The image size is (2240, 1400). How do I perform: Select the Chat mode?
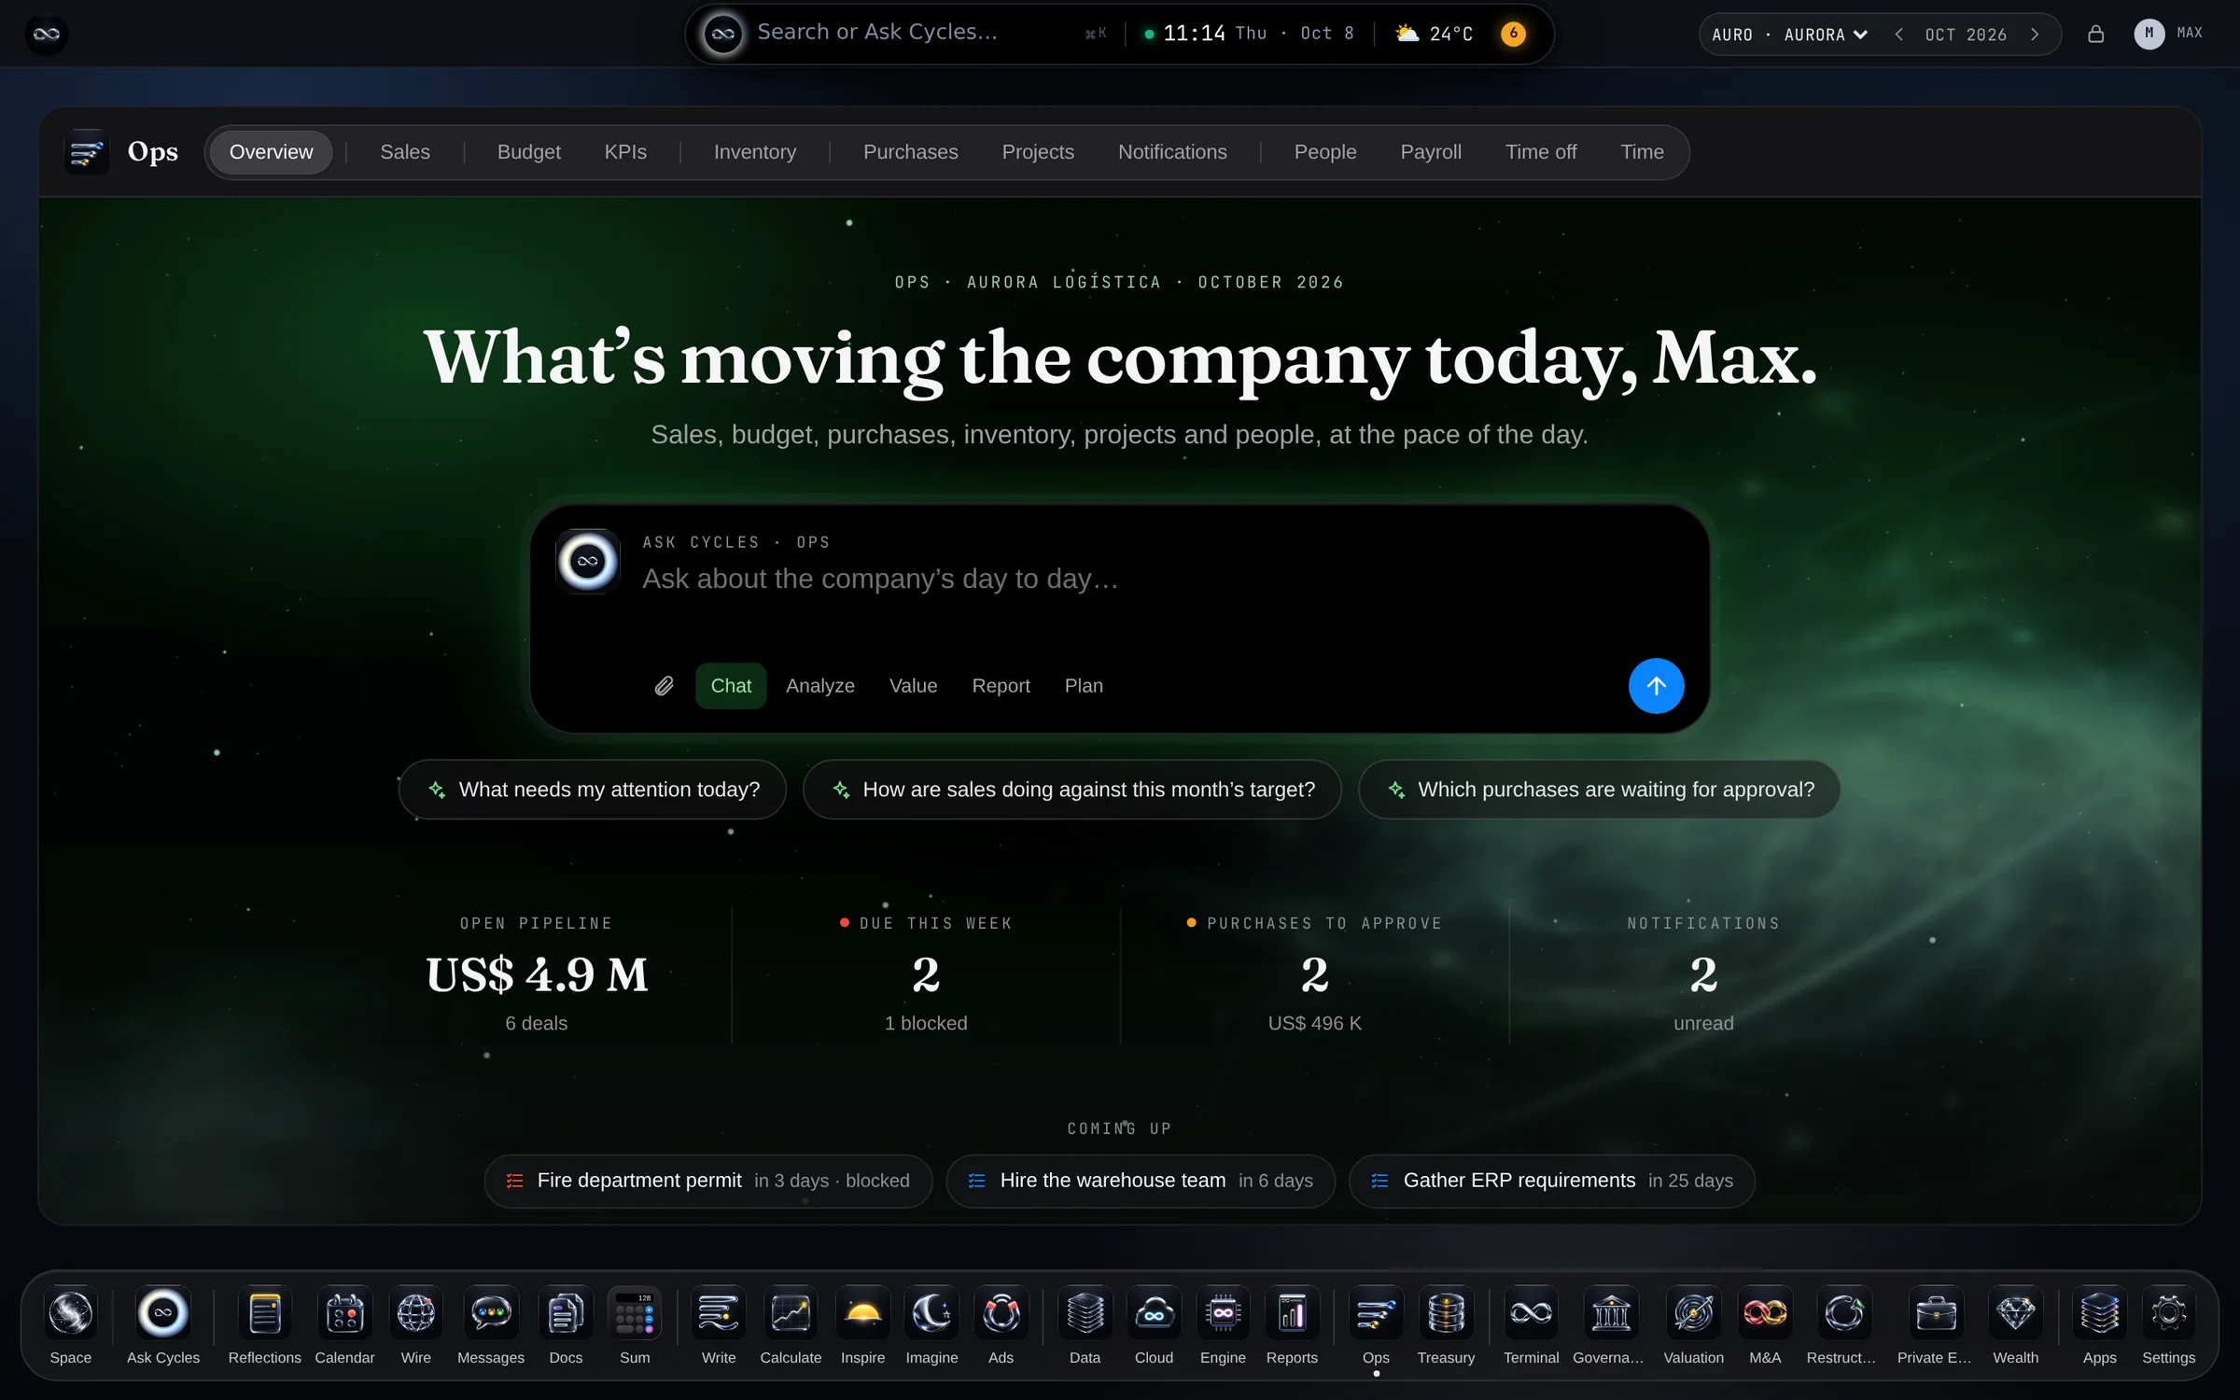(731, 686)
